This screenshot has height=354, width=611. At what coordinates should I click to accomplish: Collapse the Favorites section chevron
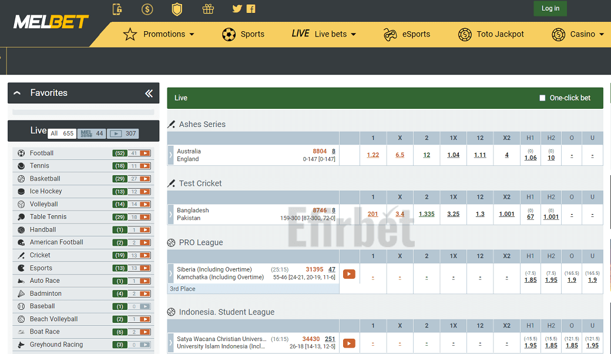point(17,93)
